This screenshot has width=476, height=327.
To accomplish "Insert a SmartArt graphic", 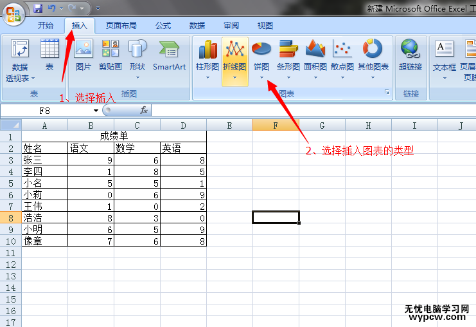I will click(170, 55).
